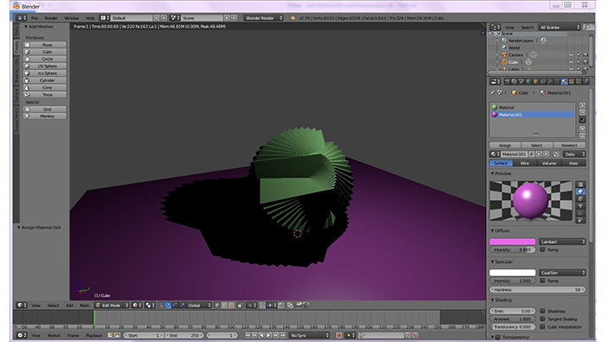The image size is (608, 342).
Task: Select the Camera object in outliner
Action: (x=515, y=55)
